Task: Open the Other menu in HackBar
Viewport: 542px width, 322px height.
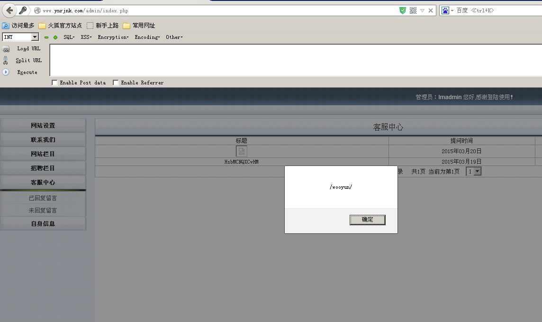Action: click(x=174, y=37)
